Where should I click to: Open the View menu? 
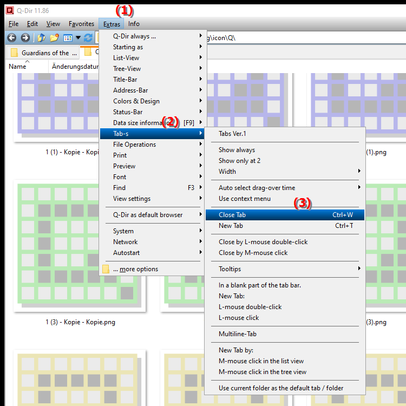[53, 24]
